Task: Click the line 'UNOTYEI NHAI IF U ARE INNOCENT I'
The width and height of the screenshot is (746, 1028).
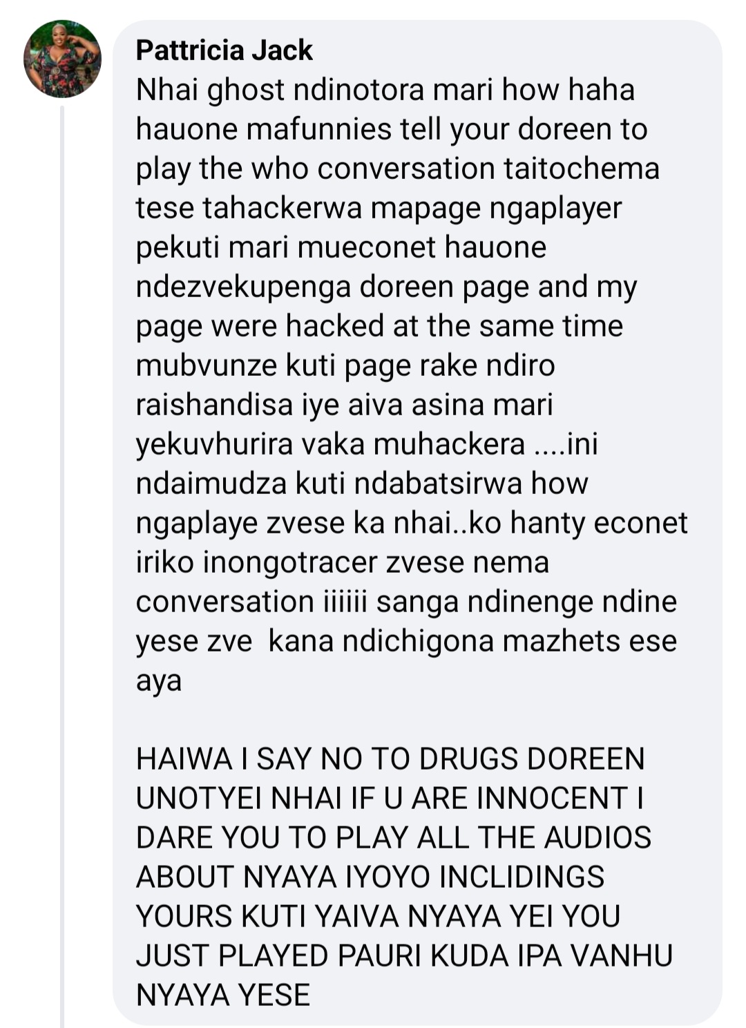Action: tap(390, 798)
